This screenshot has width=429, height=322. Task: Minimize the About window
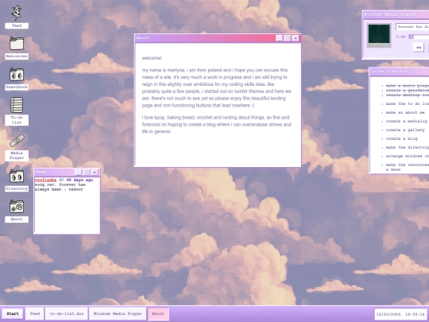279,38
